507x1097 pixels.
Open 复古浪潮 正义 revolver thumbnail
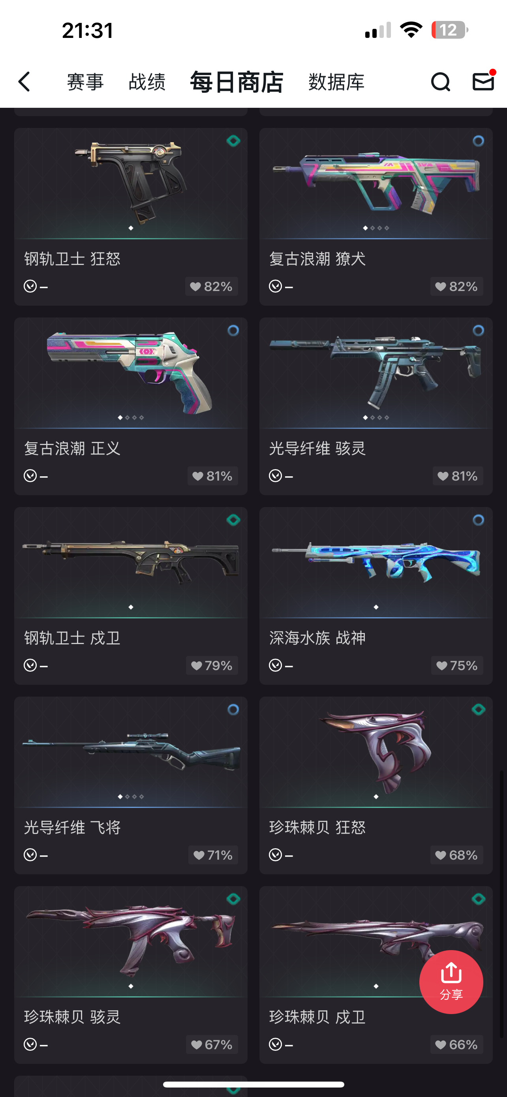pyautogui.click(x=131, y=373)
